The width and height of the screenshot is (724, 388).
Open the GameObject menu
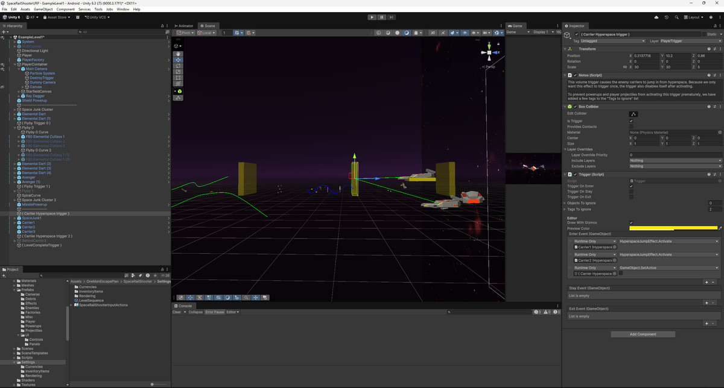coord(43,10)
